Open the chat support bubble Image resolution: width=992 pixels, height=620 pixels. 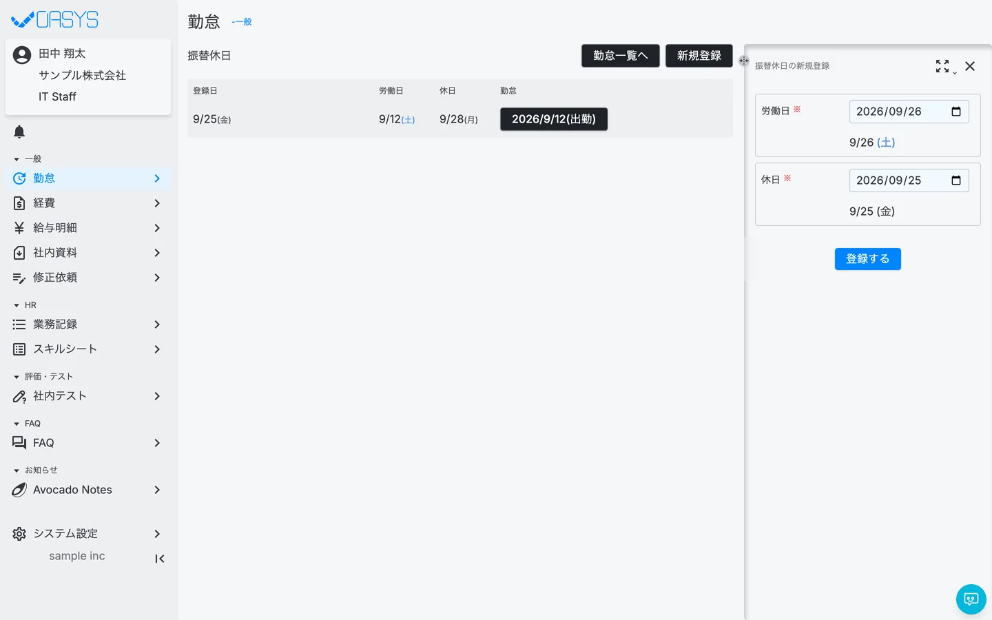tap(971, 599)
